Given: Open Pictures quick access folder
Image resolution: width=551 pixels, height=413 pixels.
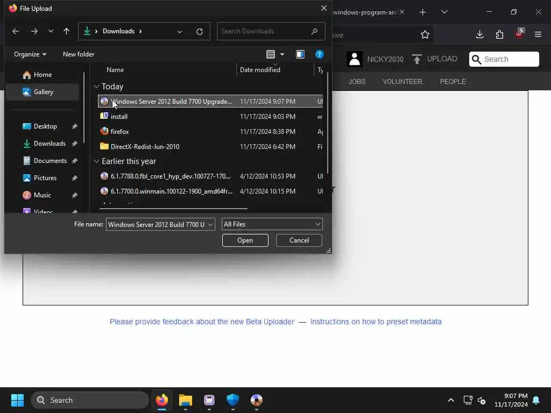Looking at the screenshot, I should [45, 178].
